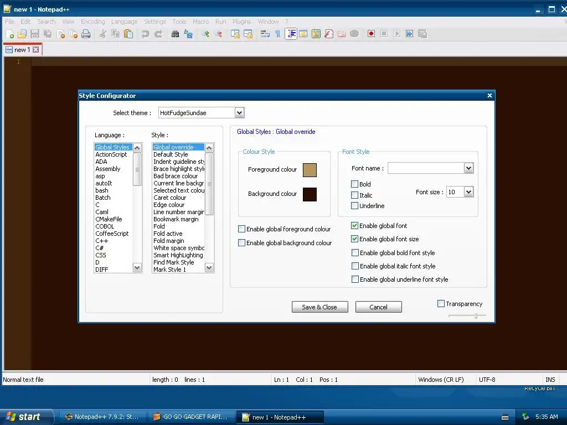Open Find with the binoculars icon
This screenshot has height=425, width=567.
coord(176,34)
